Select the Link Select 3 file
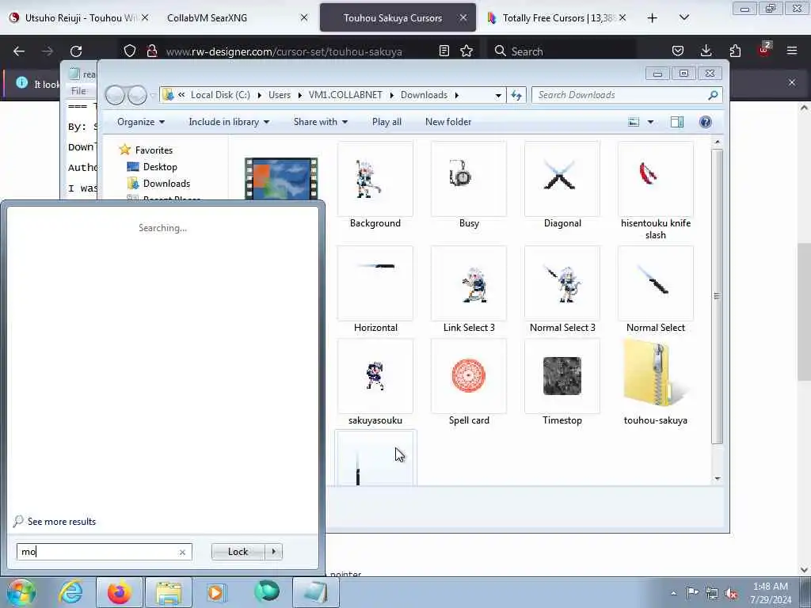 click(x=469, y=290)
